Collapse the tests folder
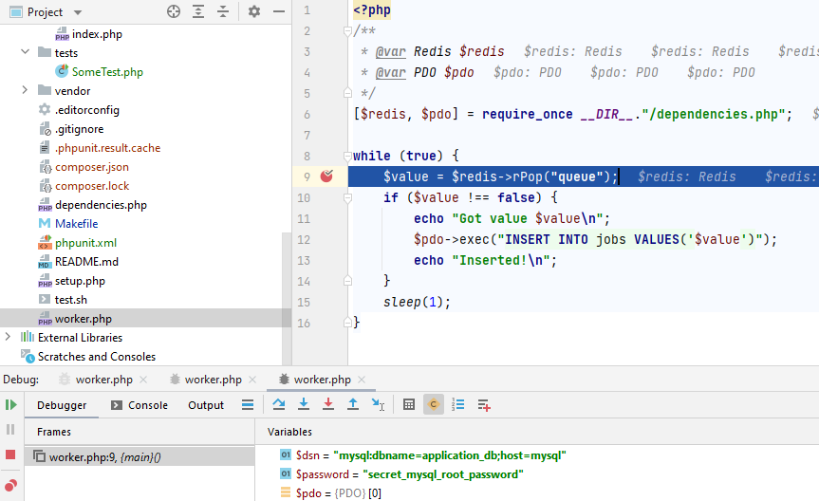Image resolution: width=819 pixels, height=501 pixels. pos(26,53)
